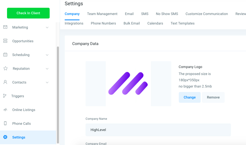Open the Company settings tab
Viewport: 246px width, 145px height.
coord(72,14)
